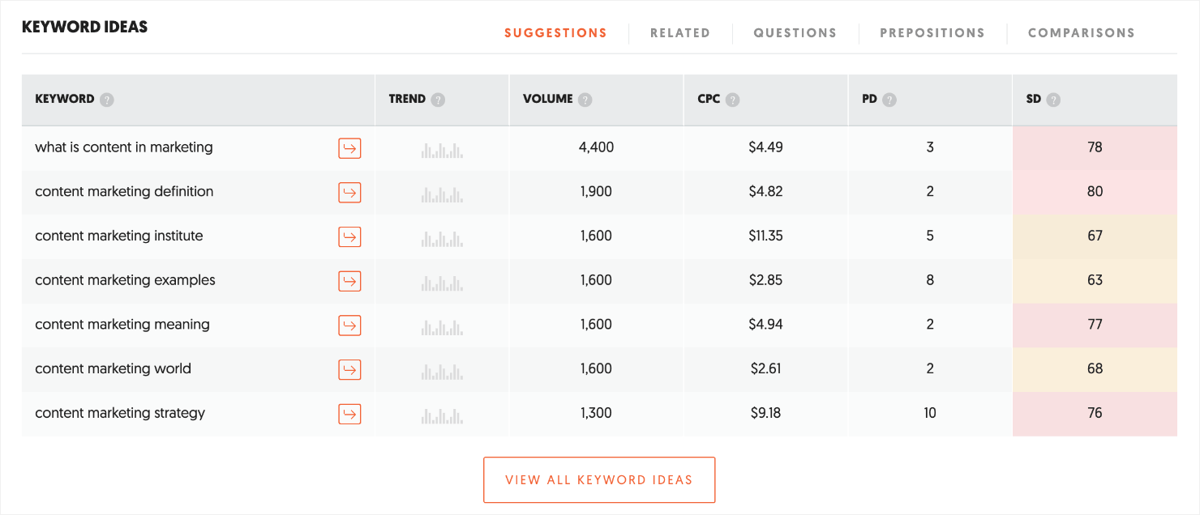This screenshot has height=515, width=1200.
Task: Open the PD column help tooltip icon
Action: pos(889,99)
